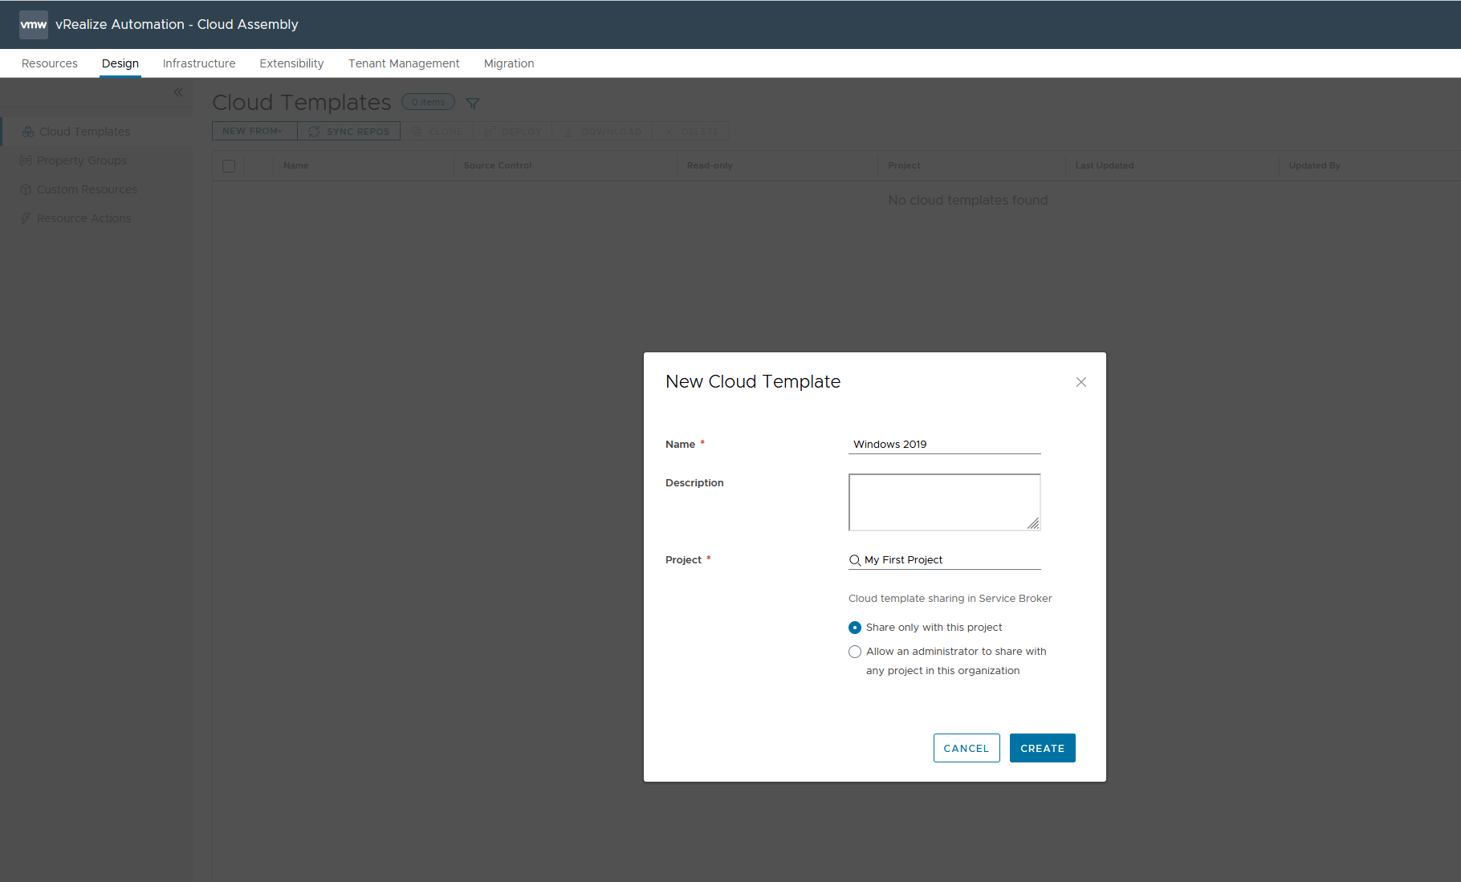Click the Name input field with Windows 2019
1461x882 pixels.
[945, 445]
